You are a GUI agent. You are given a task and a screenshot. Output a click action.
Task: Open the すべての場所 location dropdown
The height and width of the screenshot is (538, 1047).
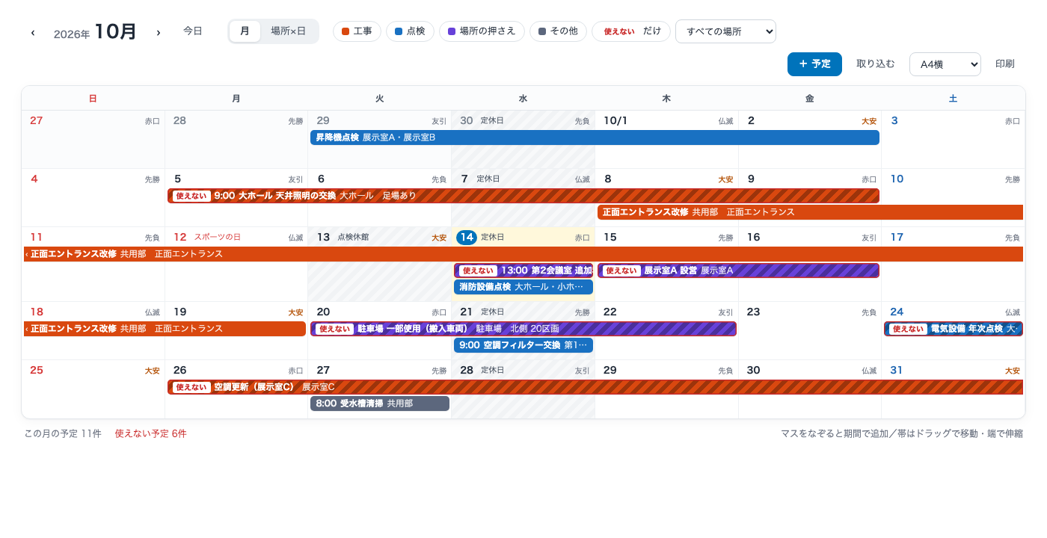click(725, 31)
